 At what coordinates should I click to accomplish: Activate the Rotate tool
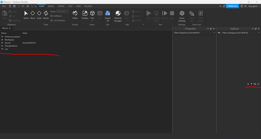coord(46,13)
